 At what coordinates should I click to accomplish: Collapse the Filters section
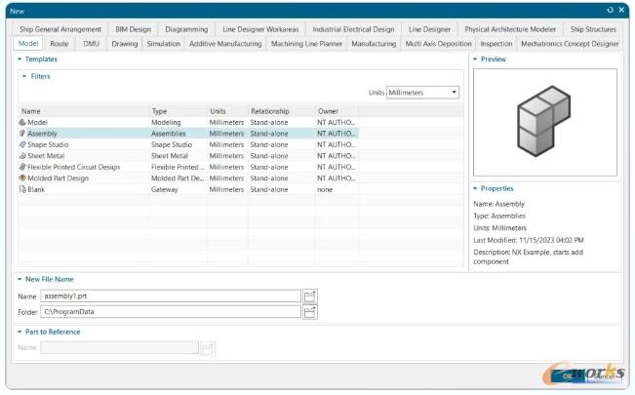click(24, 76)
